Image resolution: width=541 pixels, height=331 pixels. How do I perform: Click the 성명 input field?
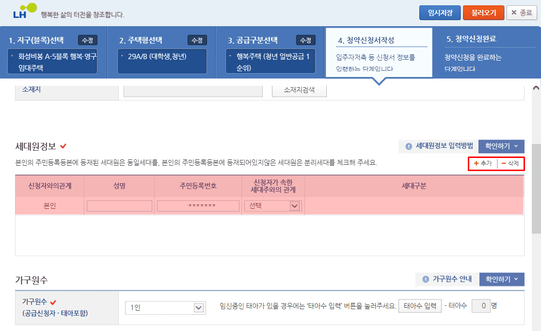(x=119, y=206)
